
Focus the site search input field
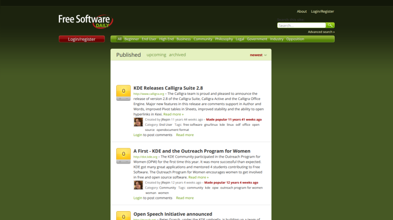[x=302, y=25]
